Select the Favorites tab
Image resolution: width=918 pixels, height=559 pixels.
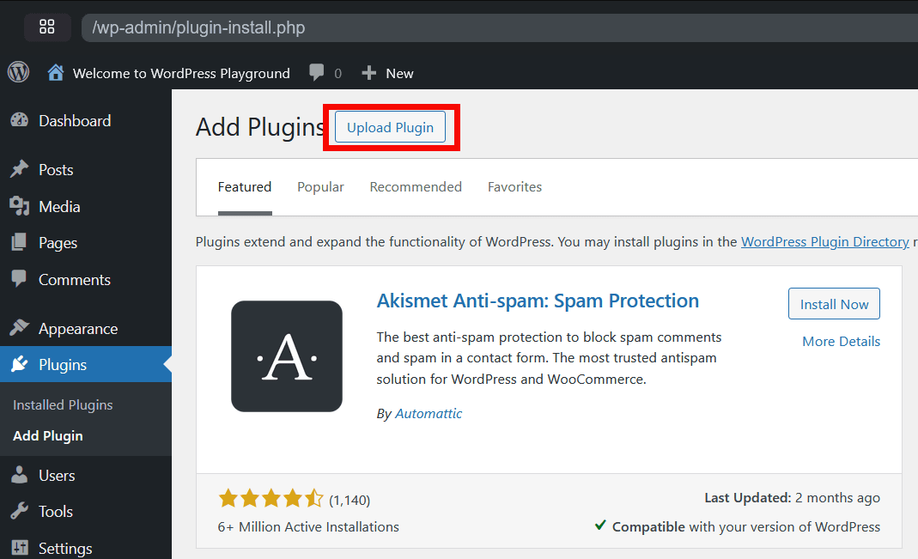(x=514, y=187)
